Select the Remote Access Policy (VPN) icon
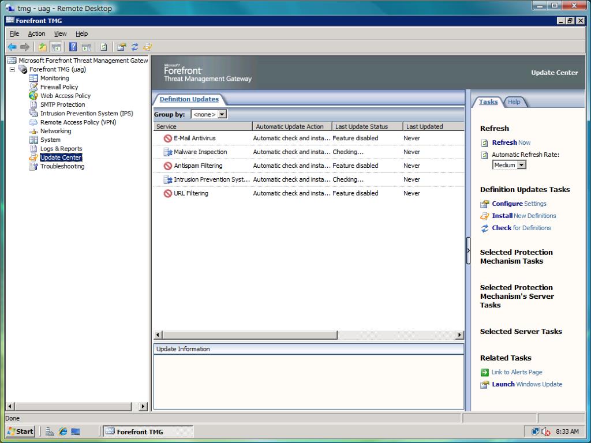Image resolution: width=591 pixels, height=443 pixels. pos(33,122)
